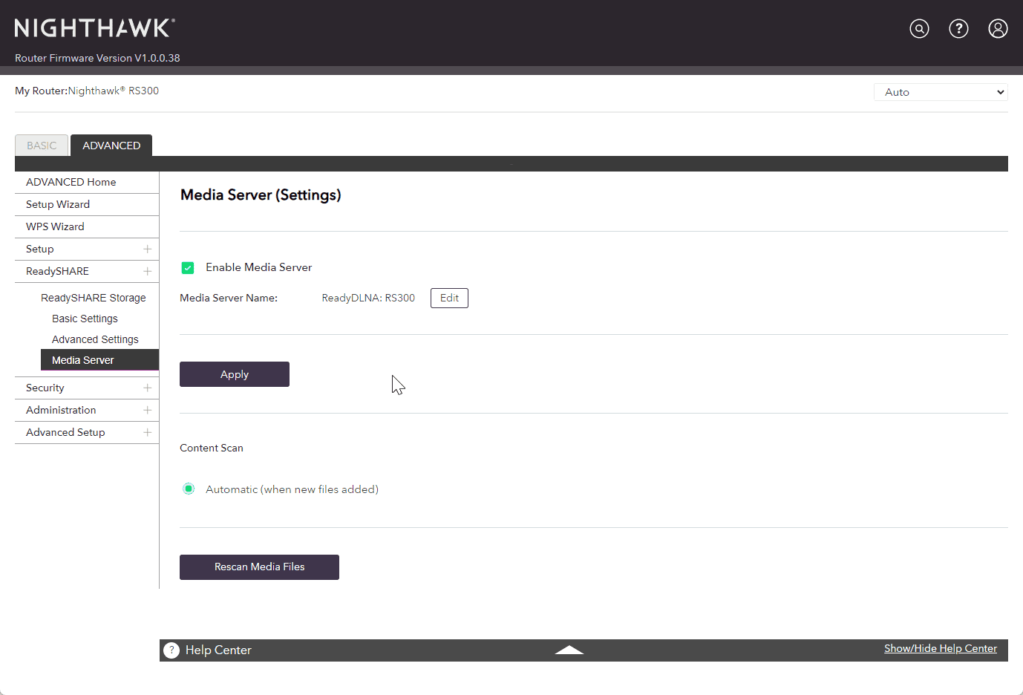Screen dimensions: 1023x695
Task: Expand Advanced Setup plus icon
Action: tap(147, 432)
